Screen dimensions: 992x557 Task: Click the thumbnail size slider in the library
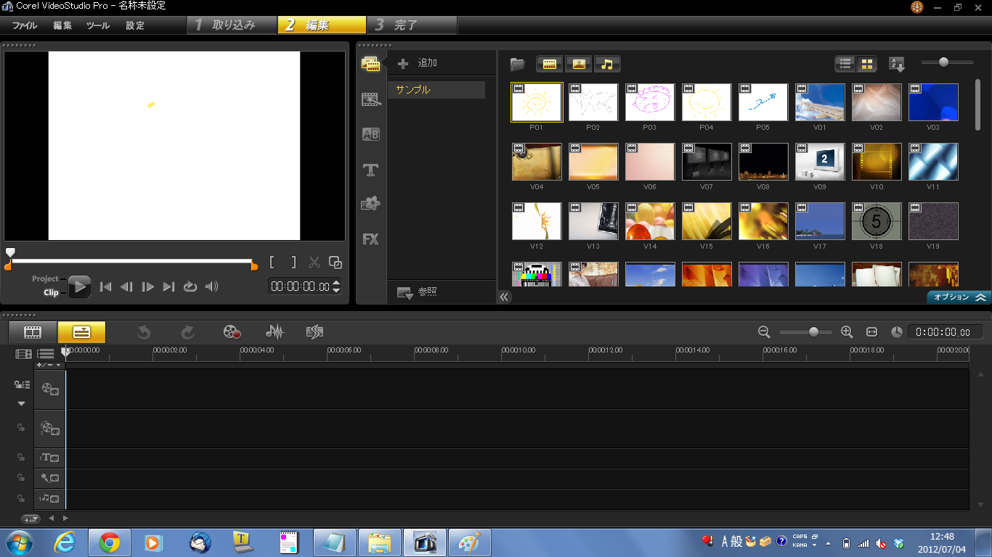943,62
